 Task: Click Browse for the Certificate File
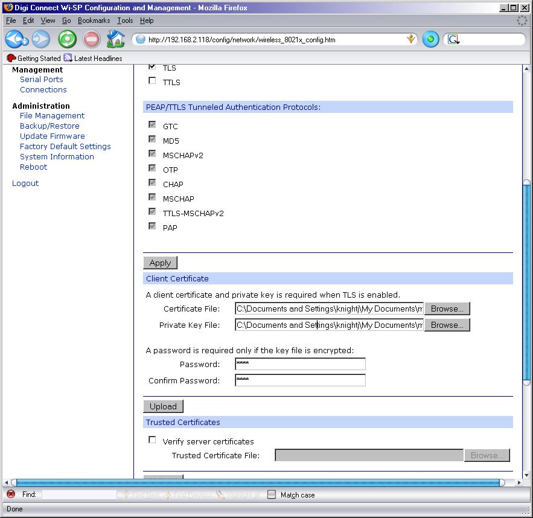click(x=447, y=309)
